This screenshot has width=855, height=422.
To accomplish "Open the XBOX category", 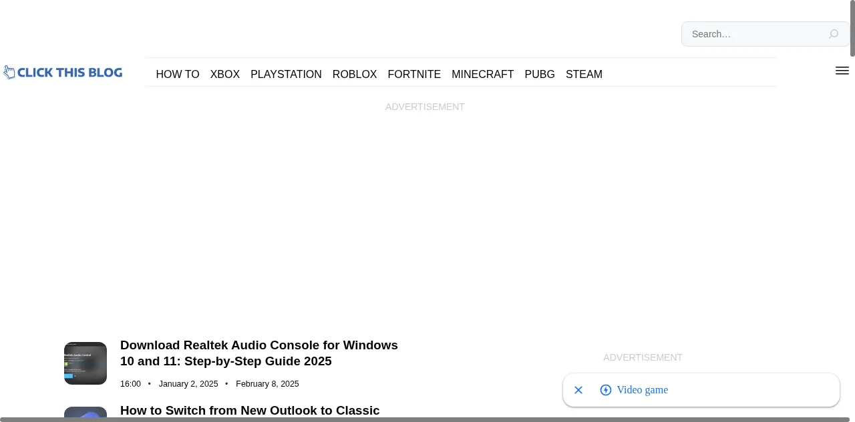I will point(225,75).
